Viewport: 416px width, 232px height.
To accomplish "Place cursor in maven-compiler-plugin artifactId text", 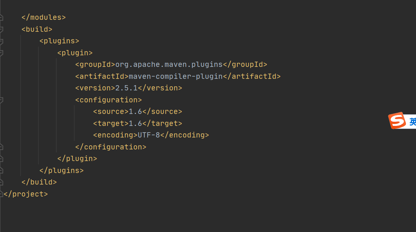I will pyautogui.click(x=175, y=77).
